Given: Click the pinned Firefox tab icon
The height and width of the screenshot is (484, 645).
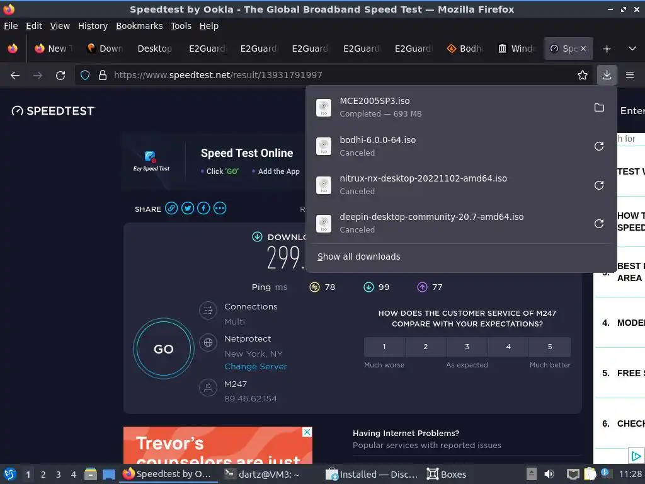Looking at the screenshot, I should [x=13, y=49].
